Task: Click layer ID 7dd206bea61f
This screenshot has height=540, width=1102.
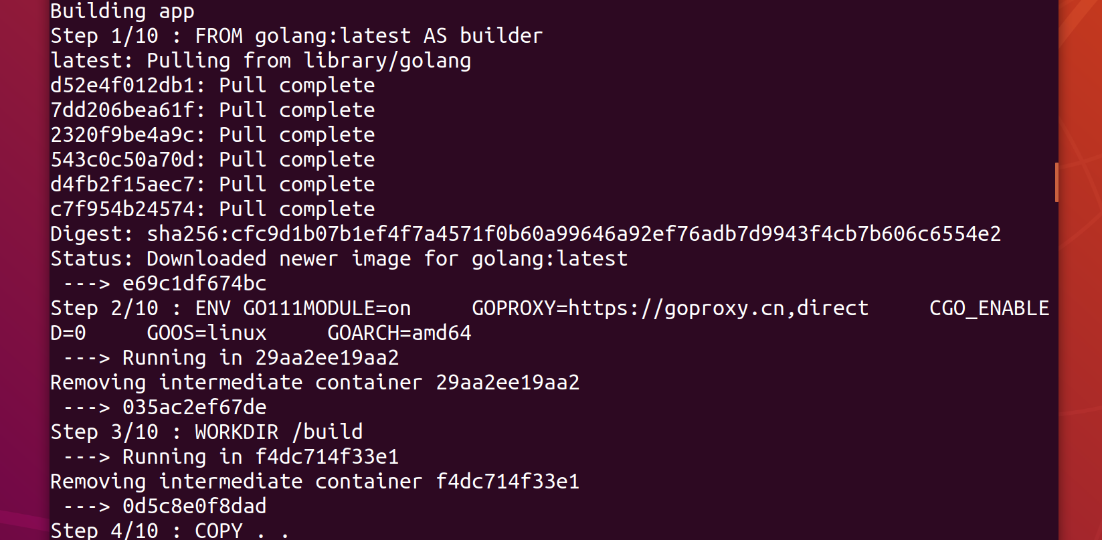Action: [x=122, y=110]
